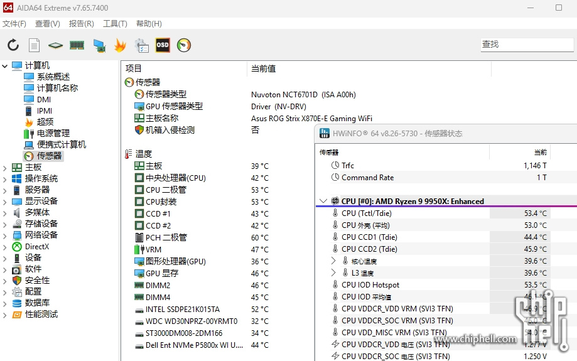Click the 操作系统 Windows logo icon
This screenshot has height=361, width=577.
click(x=17, y=178)
